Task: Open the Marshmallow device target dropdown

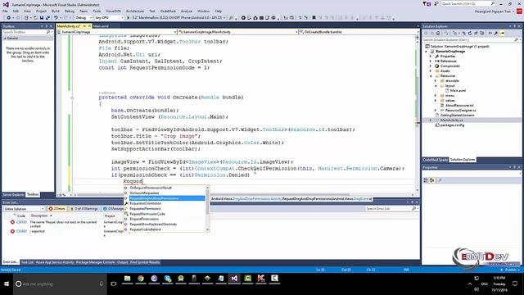Action: coord(179,18)
